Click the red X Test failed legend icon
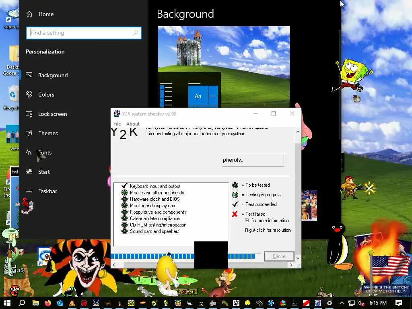 click(235, 214)
